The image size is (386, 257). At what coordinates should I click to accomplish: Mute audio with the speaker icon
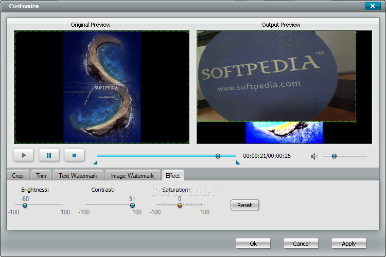pyautogui.click(x=314, y=156)
